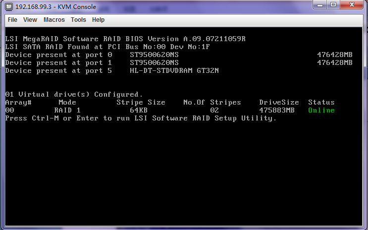Click the Array# column header
The width and height of the screenshot is (368, 230).
click(18, 103)
